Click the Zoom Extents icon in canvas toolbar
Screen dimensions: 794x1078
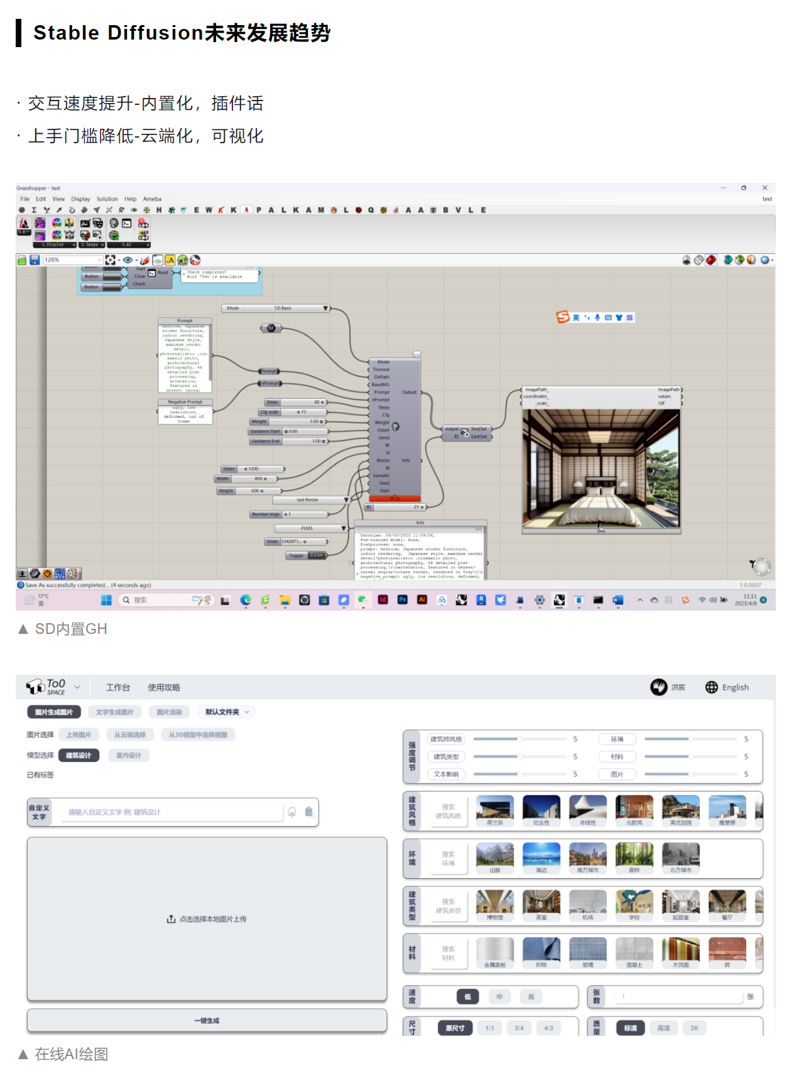111,260
